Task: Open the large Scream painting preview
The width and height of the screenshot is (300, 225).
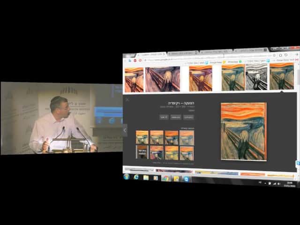Action: tap(243, 131)
